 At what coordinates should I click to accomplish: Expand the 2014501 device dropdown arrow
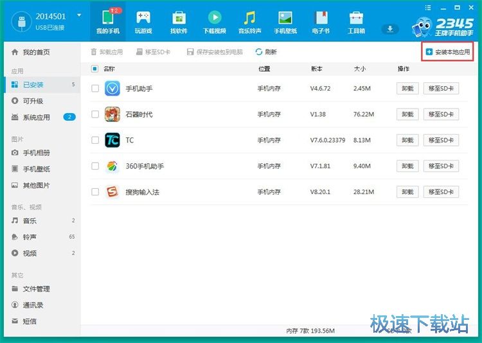coord(79,15)
